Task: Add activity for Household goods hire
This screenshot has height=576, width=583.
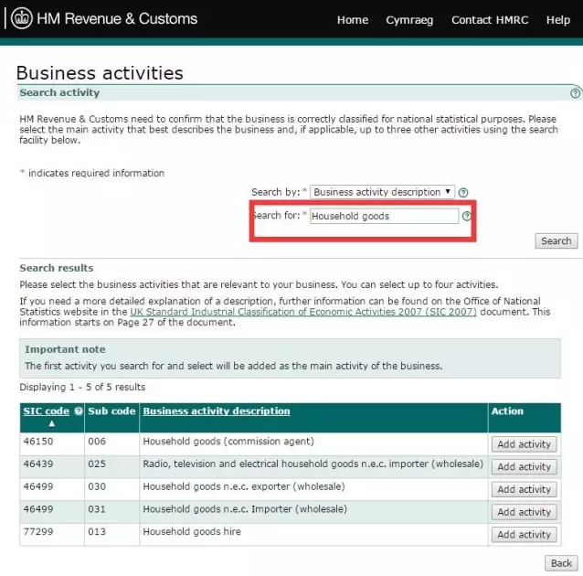Action: [x=524, y=535]
